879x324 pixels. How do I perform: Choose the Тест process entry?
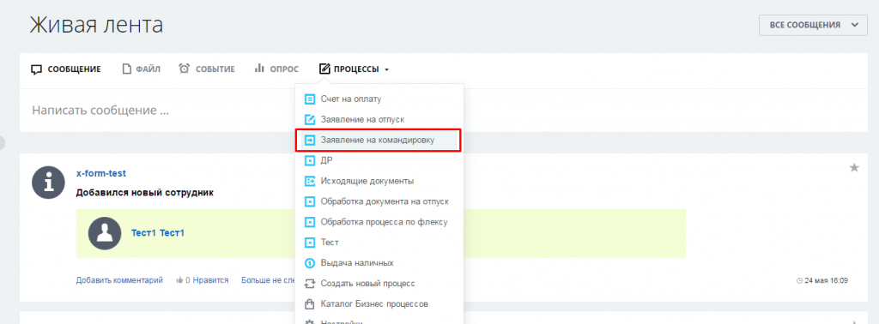click(379, 243)
